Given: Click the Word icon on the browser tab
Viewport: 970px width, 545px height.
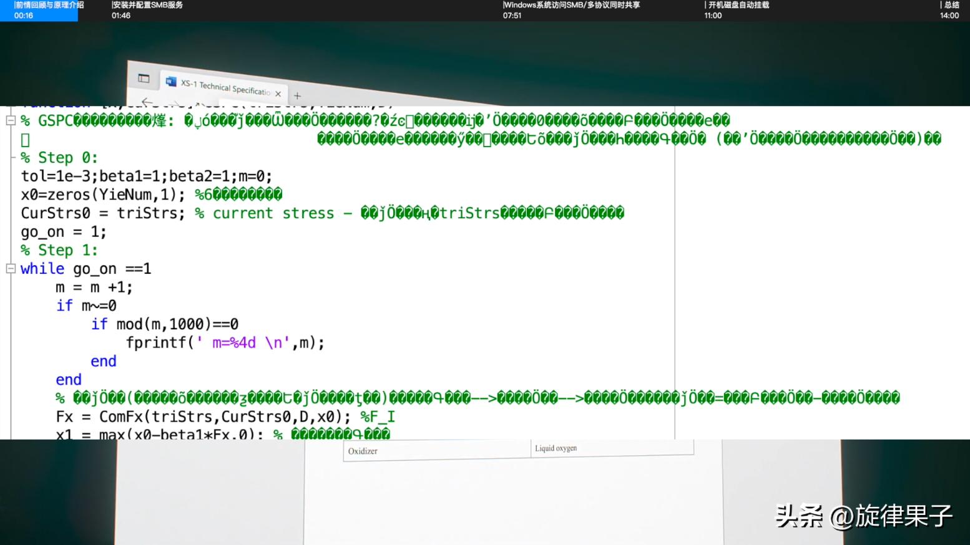Looking at the screenshot, I should pyautogui.click(x=170, y=82).
